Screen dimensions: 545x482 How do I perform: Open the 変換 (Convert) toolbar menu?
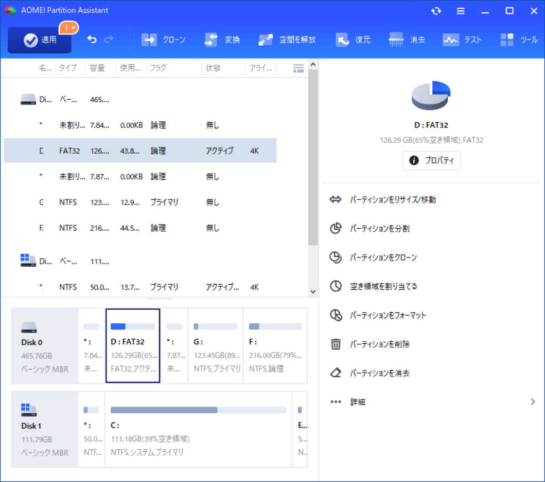click(x=222, y=40)
